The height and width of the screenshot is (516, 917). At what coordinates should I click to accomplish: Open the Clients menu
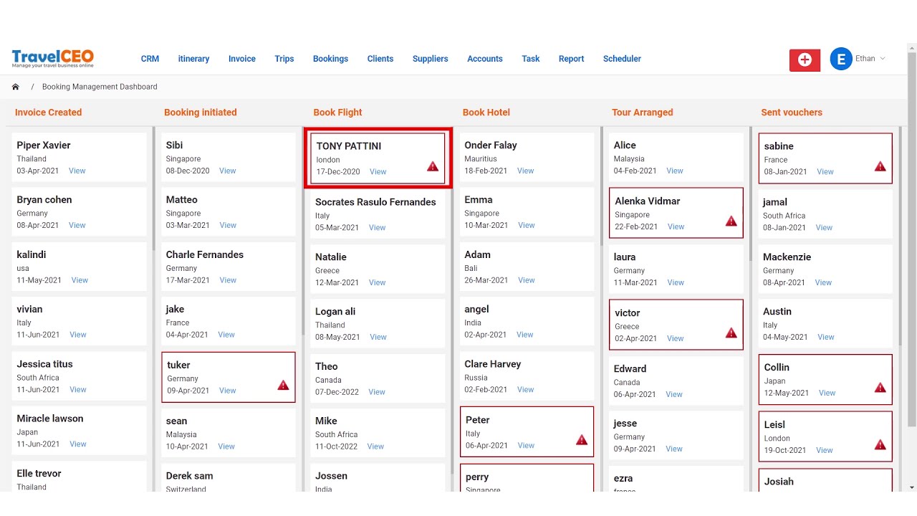(x=380, y=59)
